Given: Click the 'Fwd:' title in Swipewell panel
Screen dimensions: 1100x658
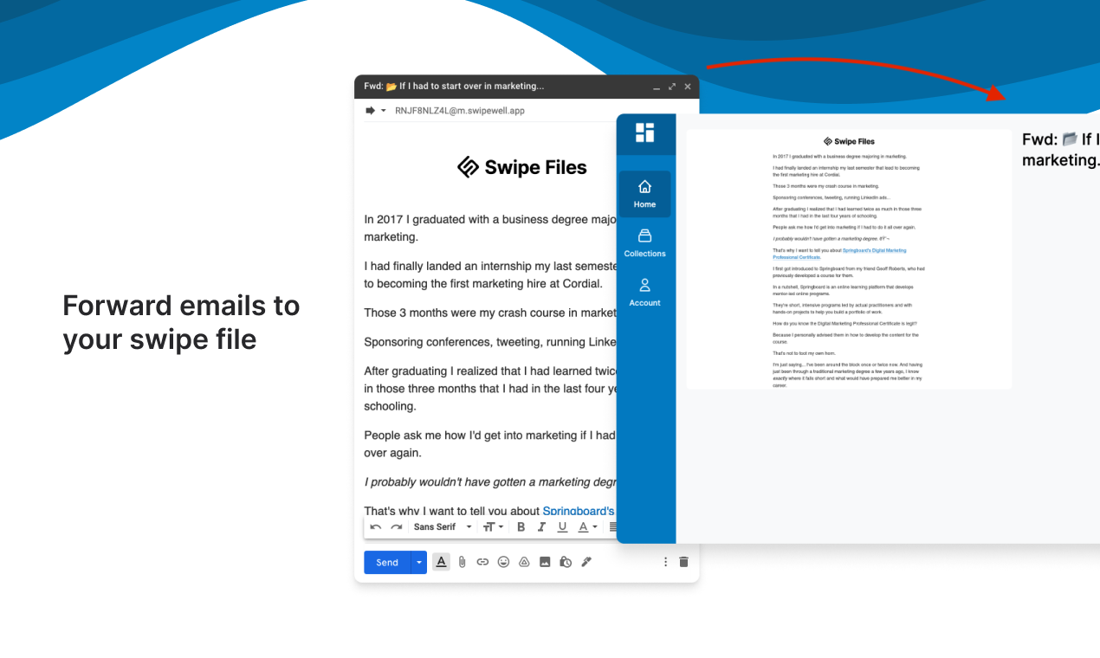Looking at the screenshot, I should click(x=1061, y=150).
